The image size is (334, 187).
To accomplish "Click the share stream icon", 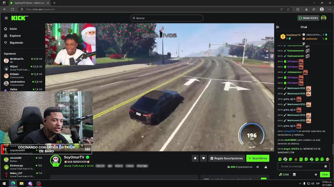I will pyautogui.click(x=258, y=167).
